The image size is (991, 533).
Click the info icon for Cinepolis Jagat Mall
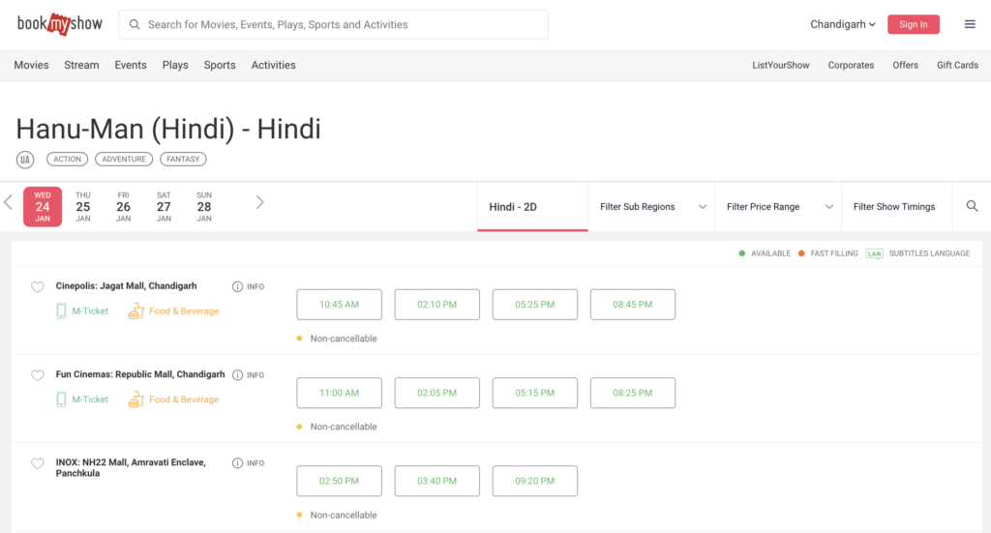(x=238, y=287)
